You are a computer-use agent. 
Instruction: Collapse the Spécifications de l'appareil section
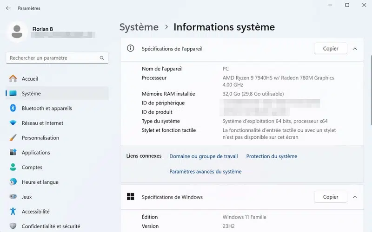[355, 48]
